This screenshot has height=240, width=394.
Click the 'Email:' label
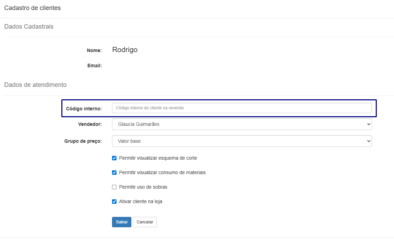click(x=94, y=66)
